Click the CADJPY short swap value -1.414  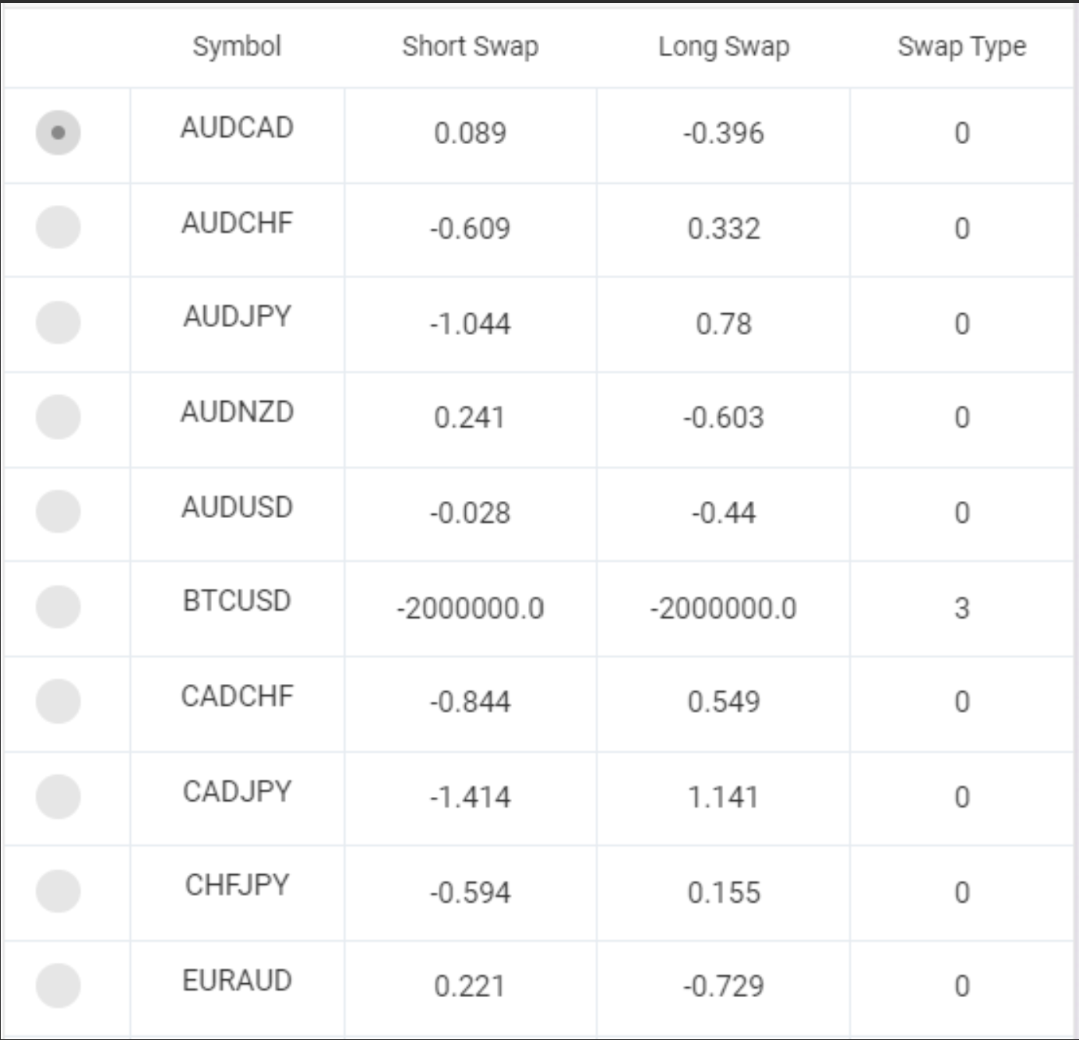[470, 797]
